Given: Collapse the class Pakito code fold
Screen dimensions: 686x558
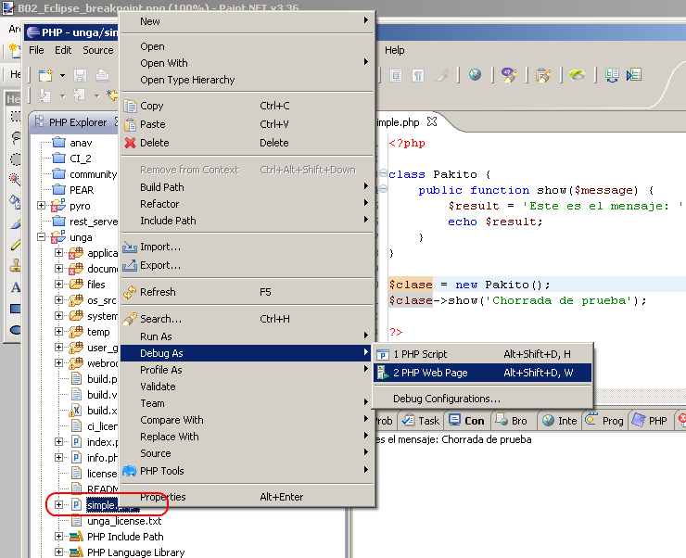Looking at the screenshot, I should [383, 173].
